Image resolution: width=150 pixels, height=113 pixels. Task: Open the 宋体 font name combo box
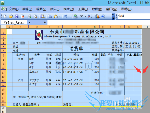point(133,16)
